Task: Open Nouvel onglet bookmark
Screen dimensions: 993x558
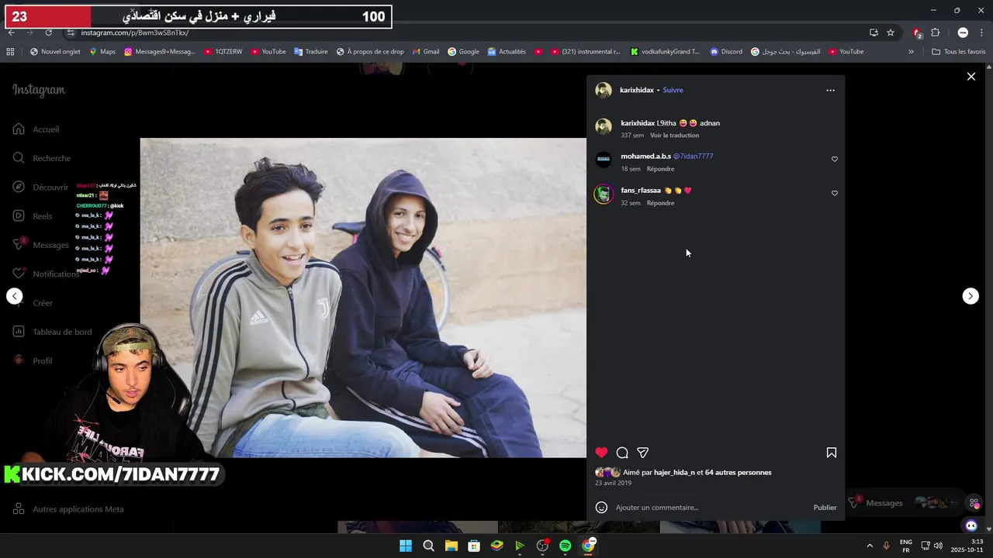Action: click(55, 52)
